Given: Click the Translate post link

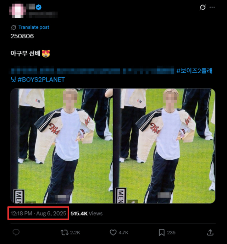Looking at the screenshot, I should point(34,27).
